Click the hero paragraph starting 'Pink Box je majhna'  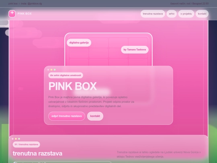pyautogui.click(x=91, y=101)
